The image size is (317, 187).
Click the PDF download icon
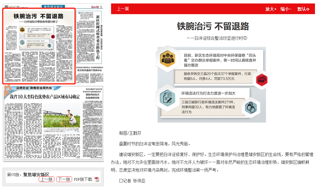[97, 179]
